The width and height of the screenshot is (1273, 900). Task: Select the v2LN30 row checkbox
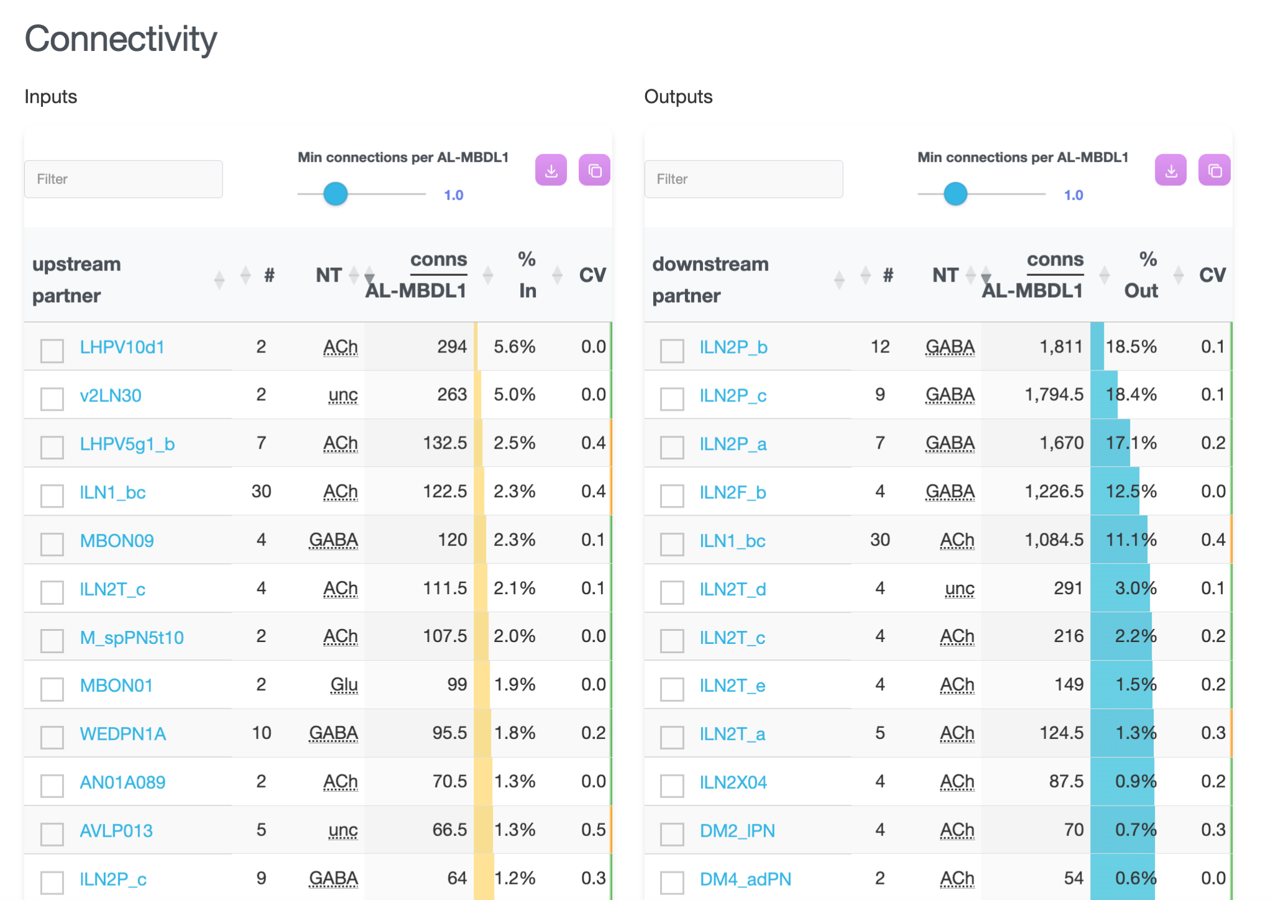(52, 399)
